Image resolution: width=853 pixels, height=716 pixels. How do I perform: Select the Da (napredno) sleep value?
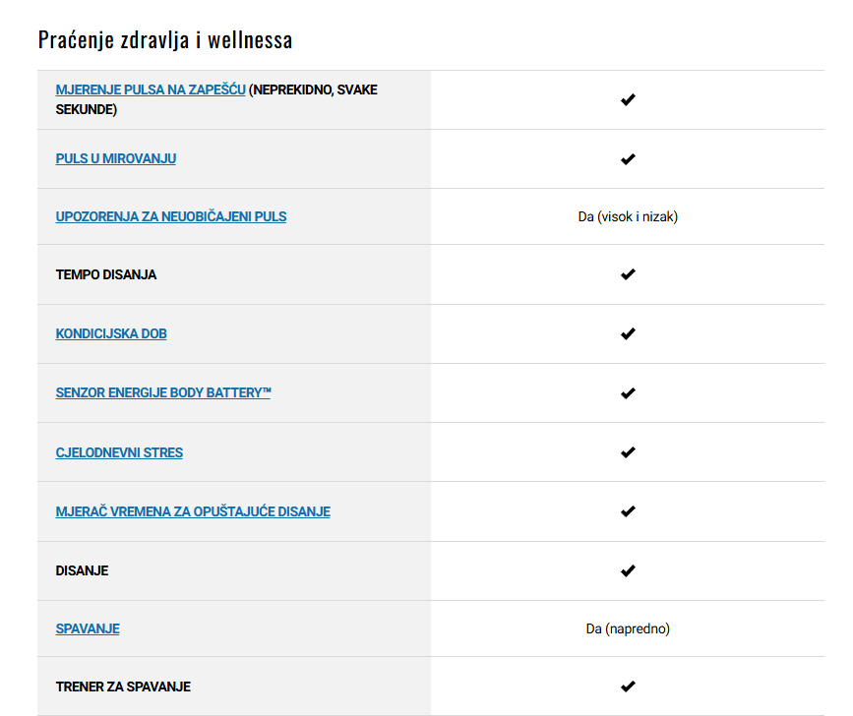tap(628, 629)
